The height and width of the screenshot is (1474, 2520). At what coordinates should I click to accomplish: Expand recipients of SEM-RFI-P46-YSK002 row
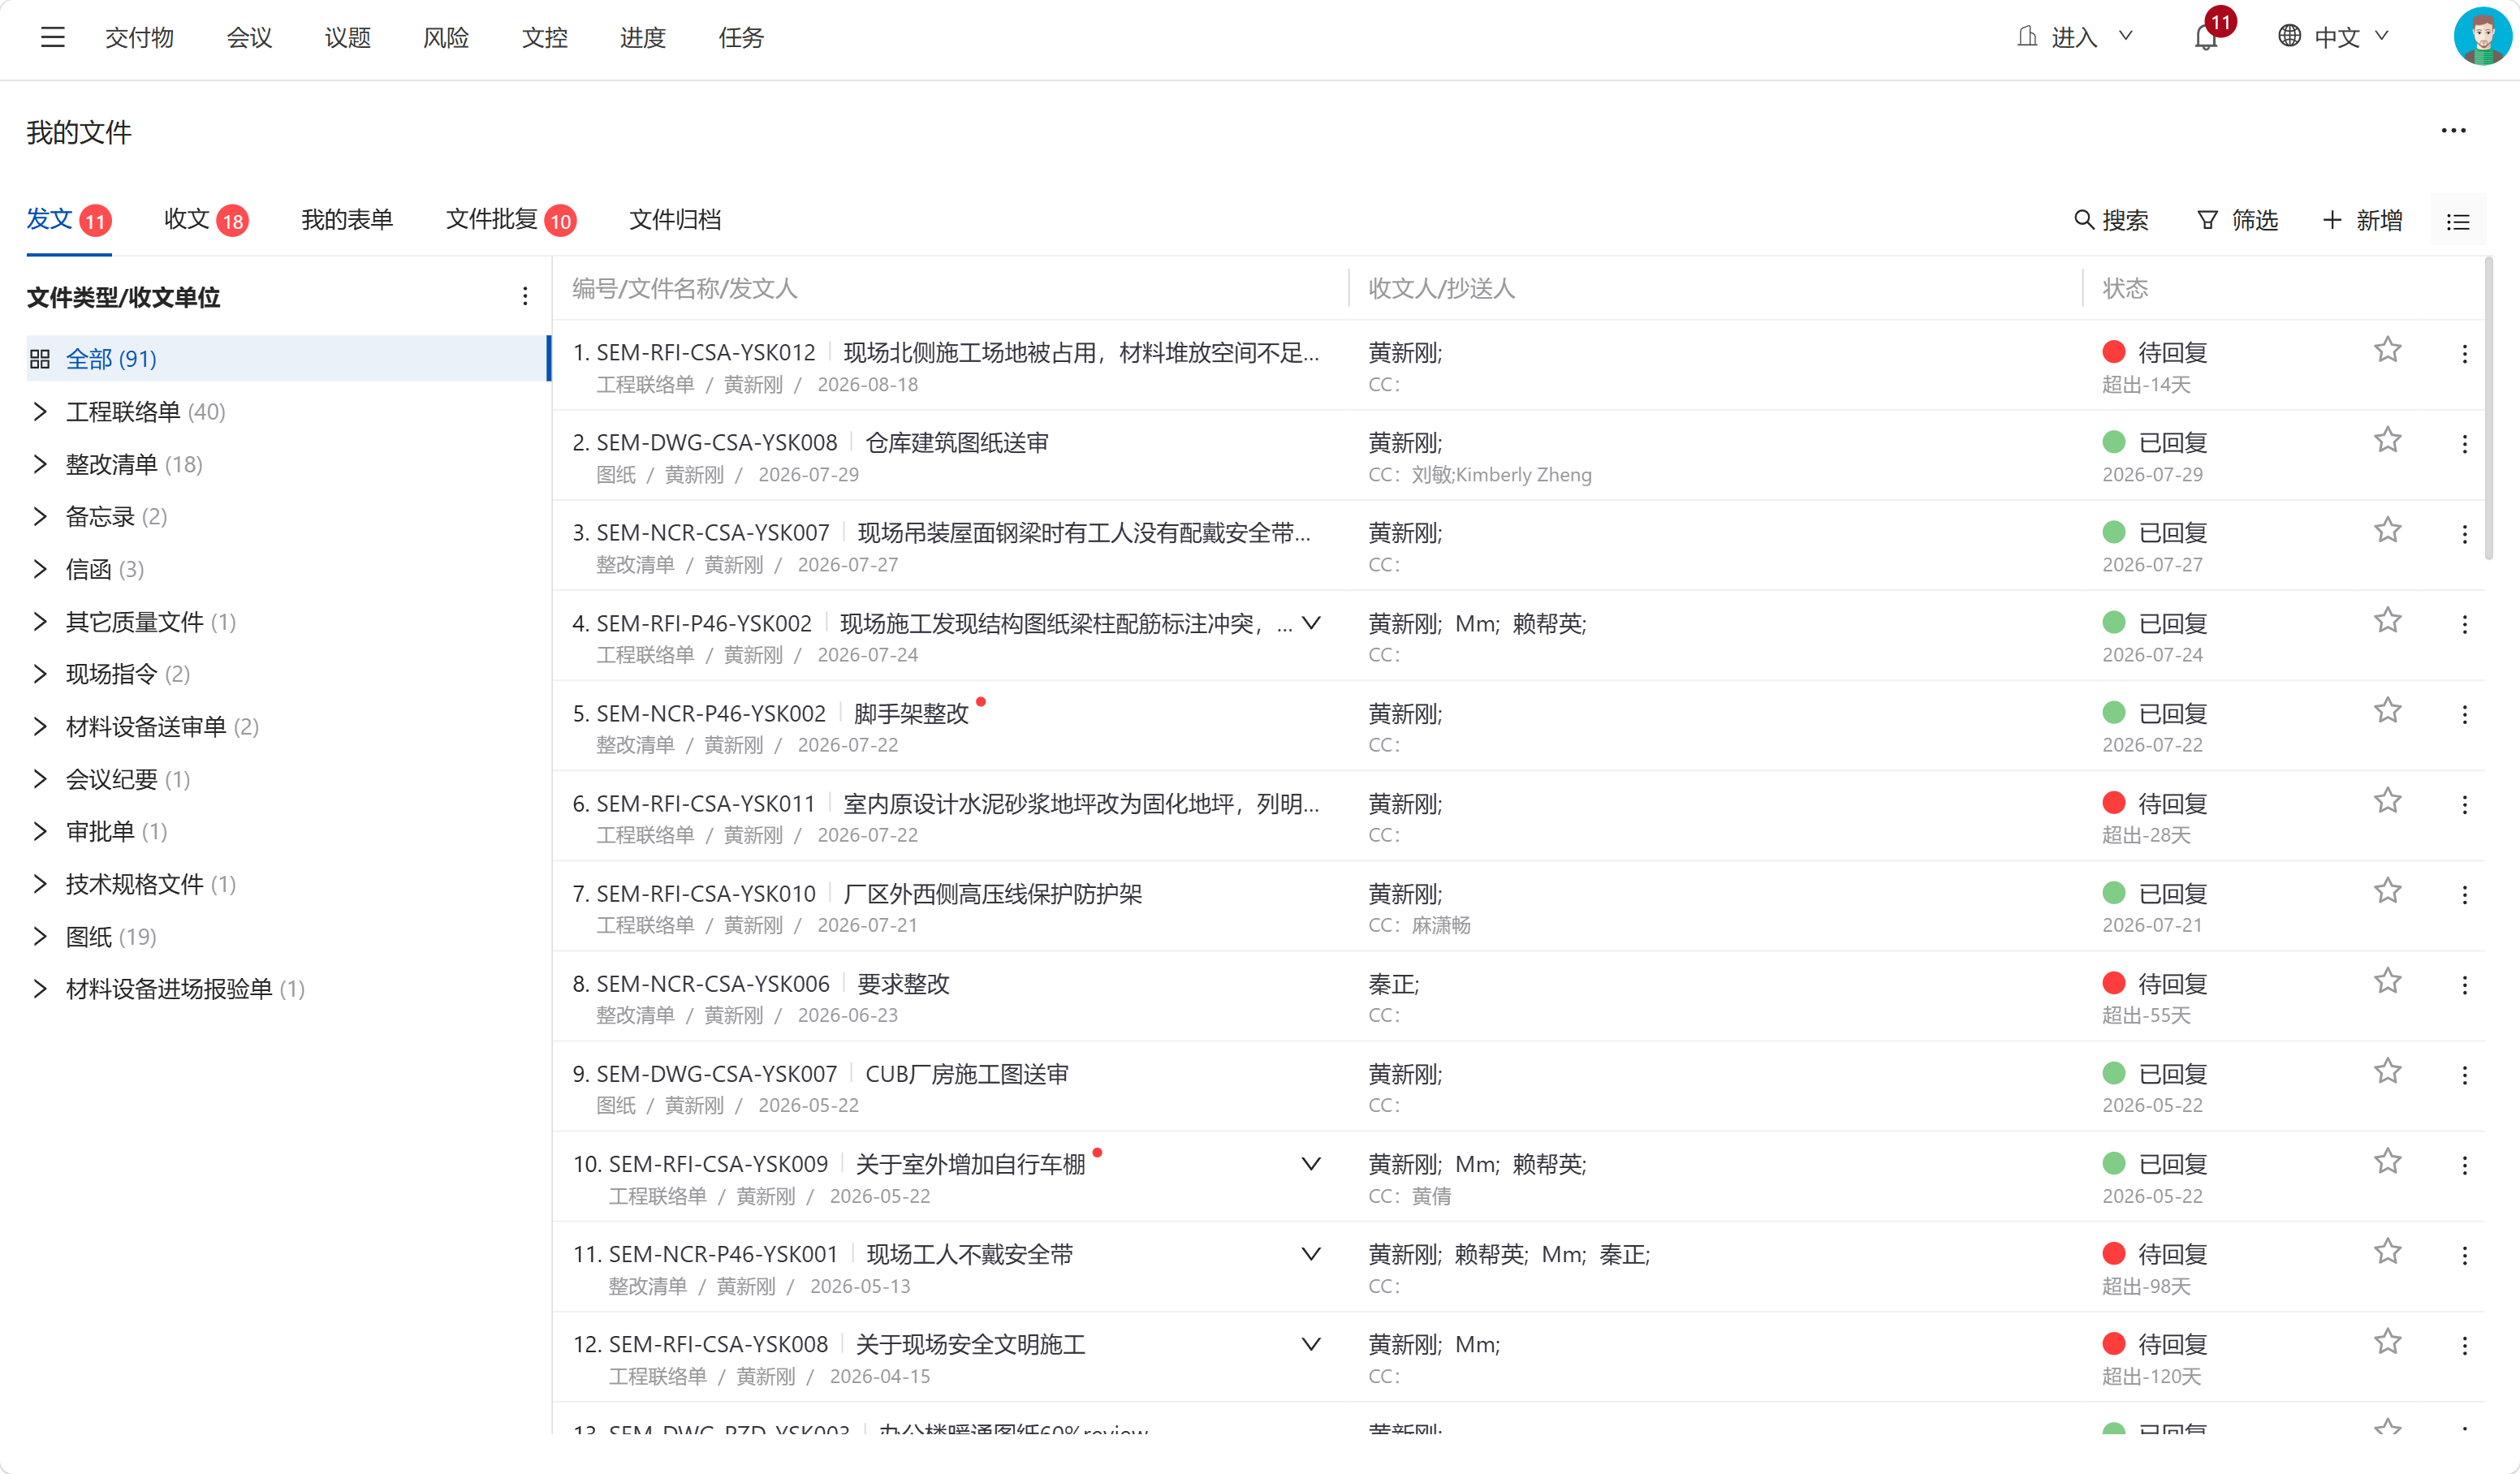(1311, 623)
